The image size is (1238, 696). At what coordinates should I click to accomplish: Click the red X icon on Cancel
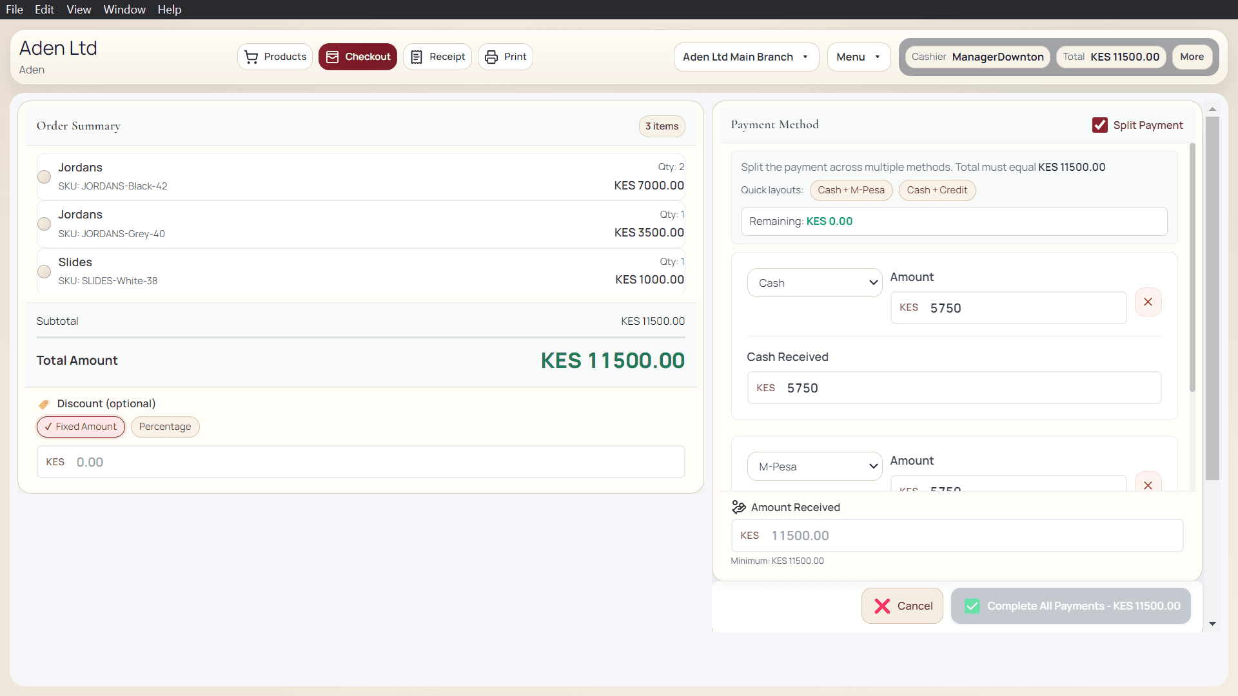click(x=882, y=606)
